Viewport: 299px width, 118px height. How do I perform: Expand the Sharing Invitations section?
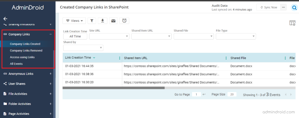click(51, 25)
